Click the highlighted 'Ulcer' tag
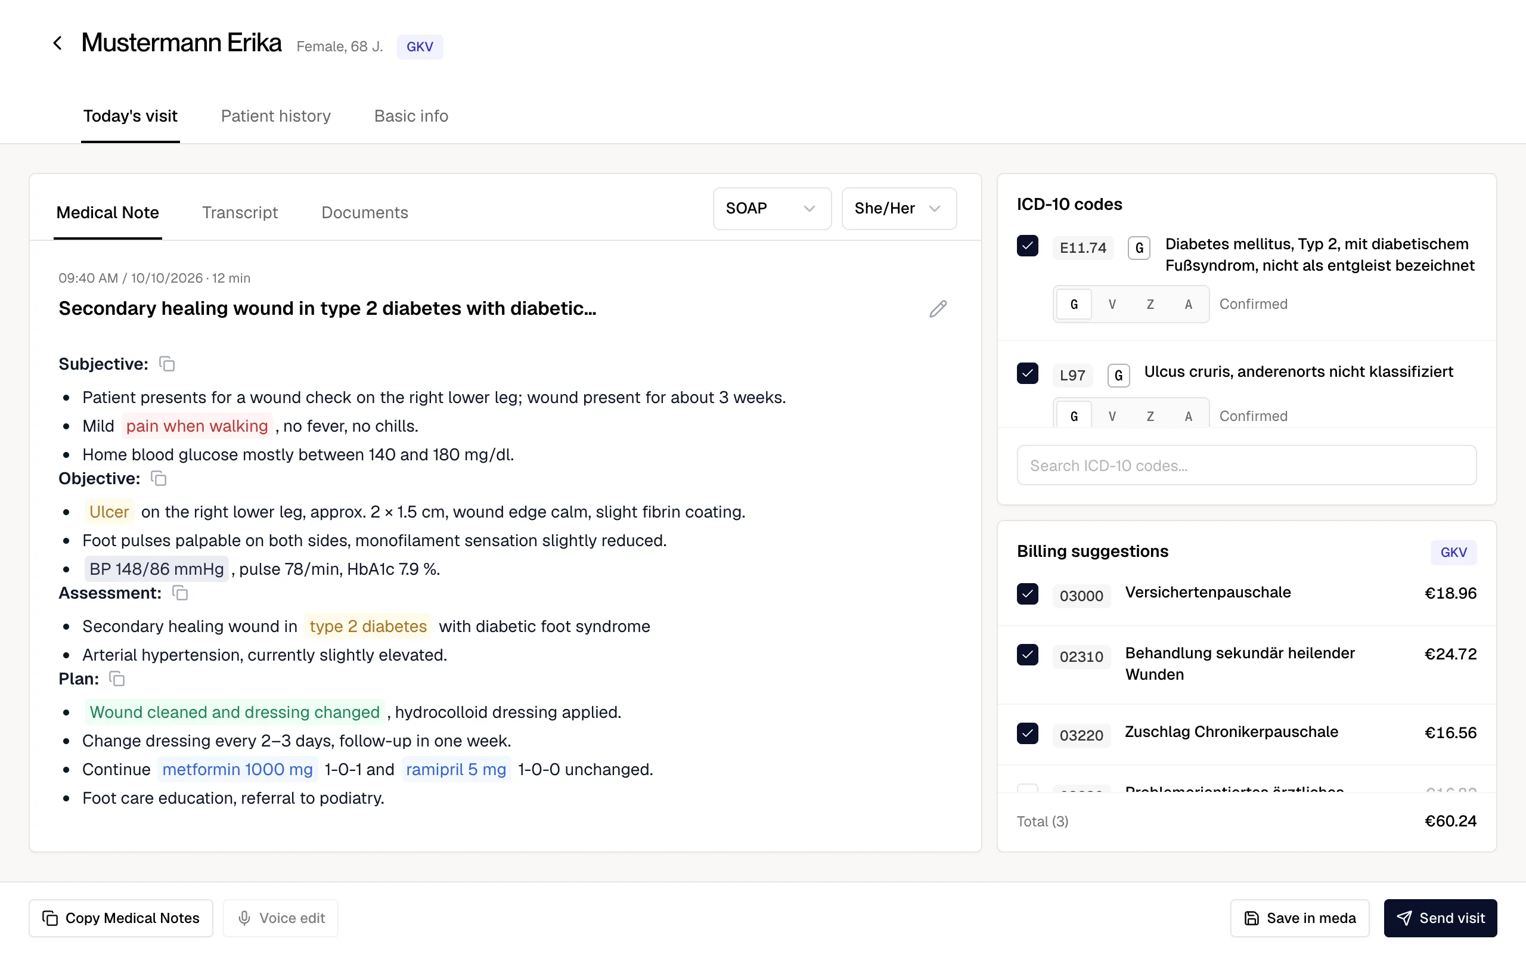 click(109, 512)
